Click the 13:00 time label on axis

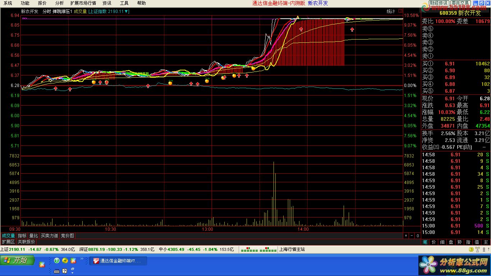pyautogui.click(x=207, y=229)
